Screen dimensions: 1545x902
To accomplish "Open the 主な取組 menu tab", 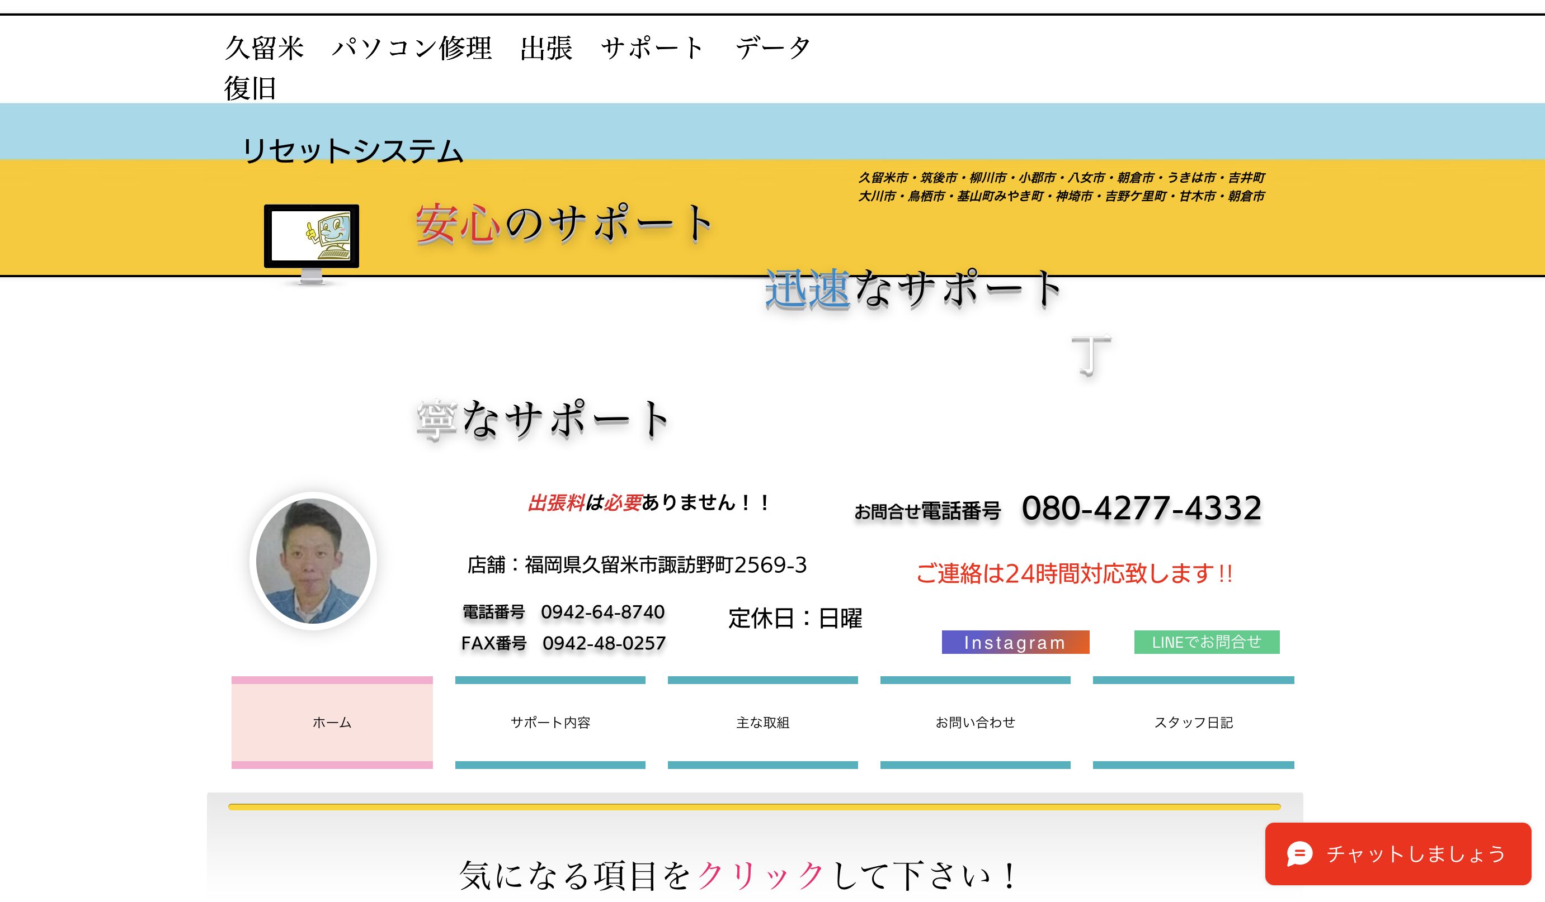I will [762, 722].
